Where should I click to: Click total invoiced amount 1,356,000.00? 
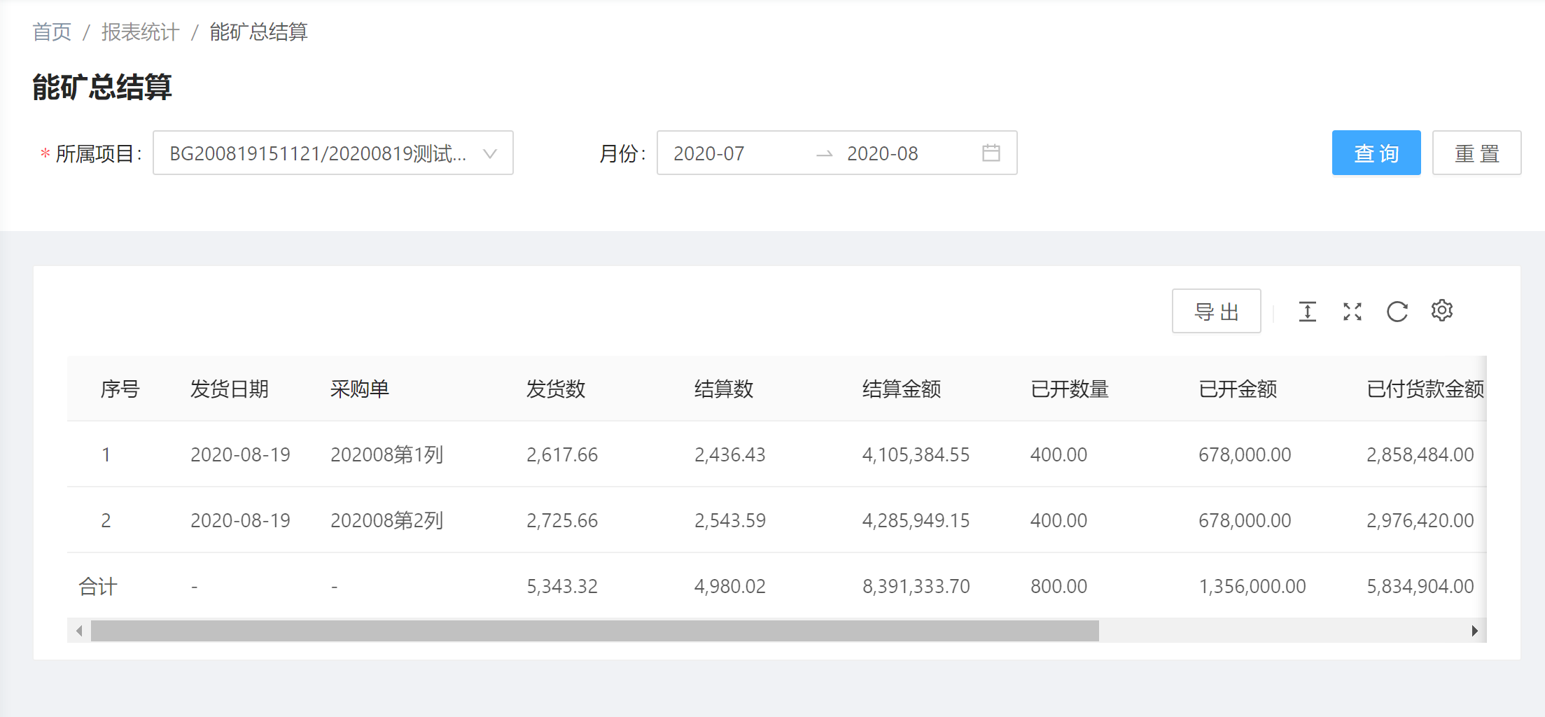[x=1252, y=586]
